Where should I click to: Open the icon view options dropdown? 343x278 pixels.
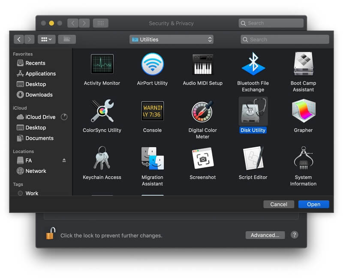coord(47,39)
